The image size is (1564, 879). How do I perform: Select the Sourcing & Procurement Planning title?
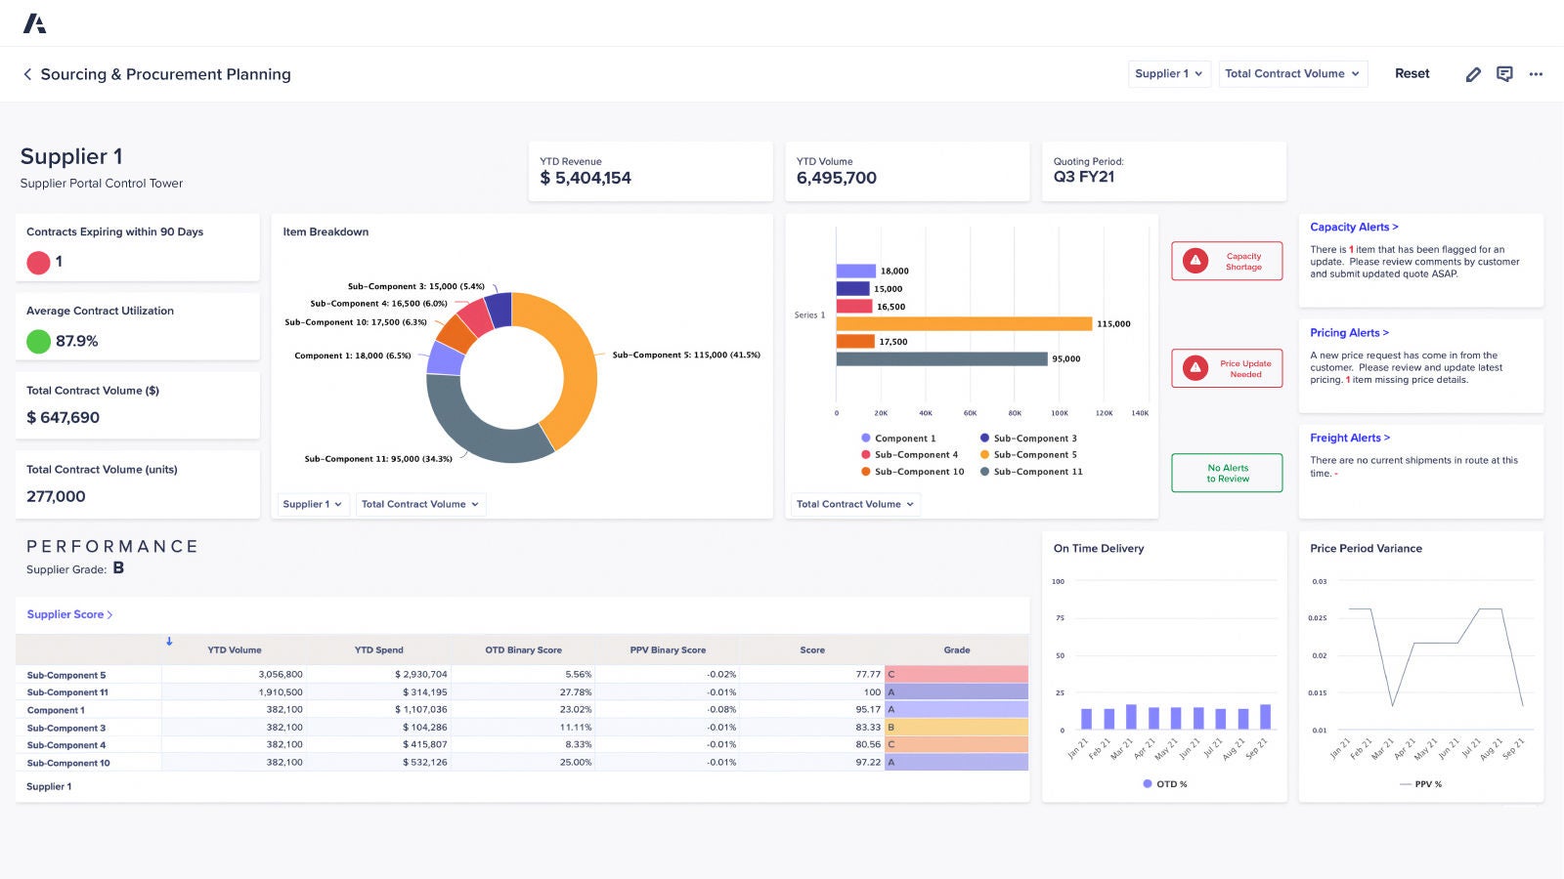(x=166, y=73)
